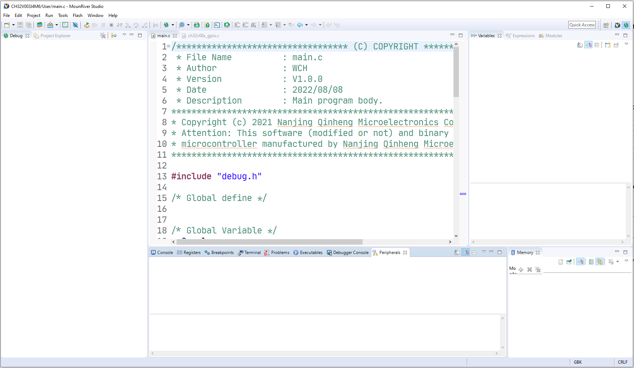The height and width of the screenshot is (368, 634).
Task: Click editor scrollbar down arrow
Action: click(456, 236)
